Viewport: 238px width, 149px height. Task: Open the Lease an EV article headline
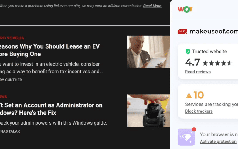(50, 50)
